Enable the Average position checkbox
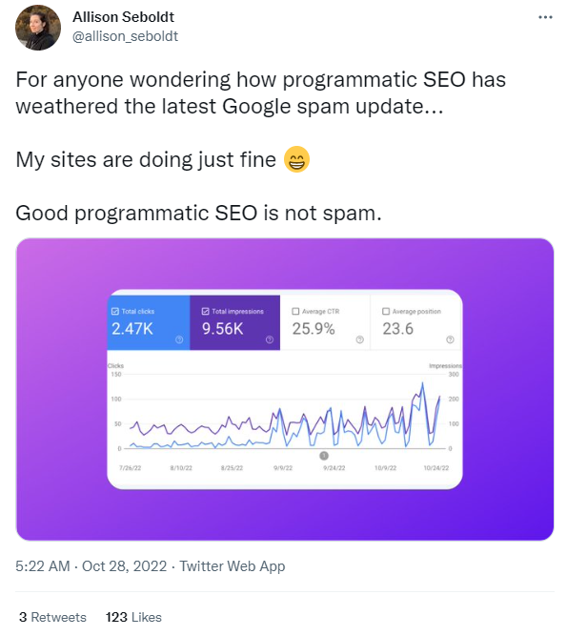567x636 pixels. click(x=386, y=311)
